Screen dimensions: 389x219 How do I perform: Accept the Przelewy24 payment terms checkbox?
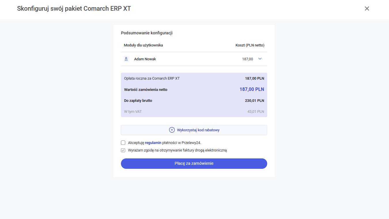pos(123,143)
